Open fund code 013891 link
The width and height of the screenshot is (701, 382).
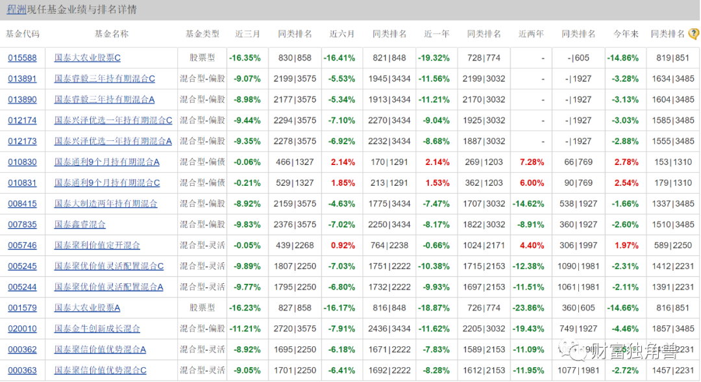click(22, 79)
